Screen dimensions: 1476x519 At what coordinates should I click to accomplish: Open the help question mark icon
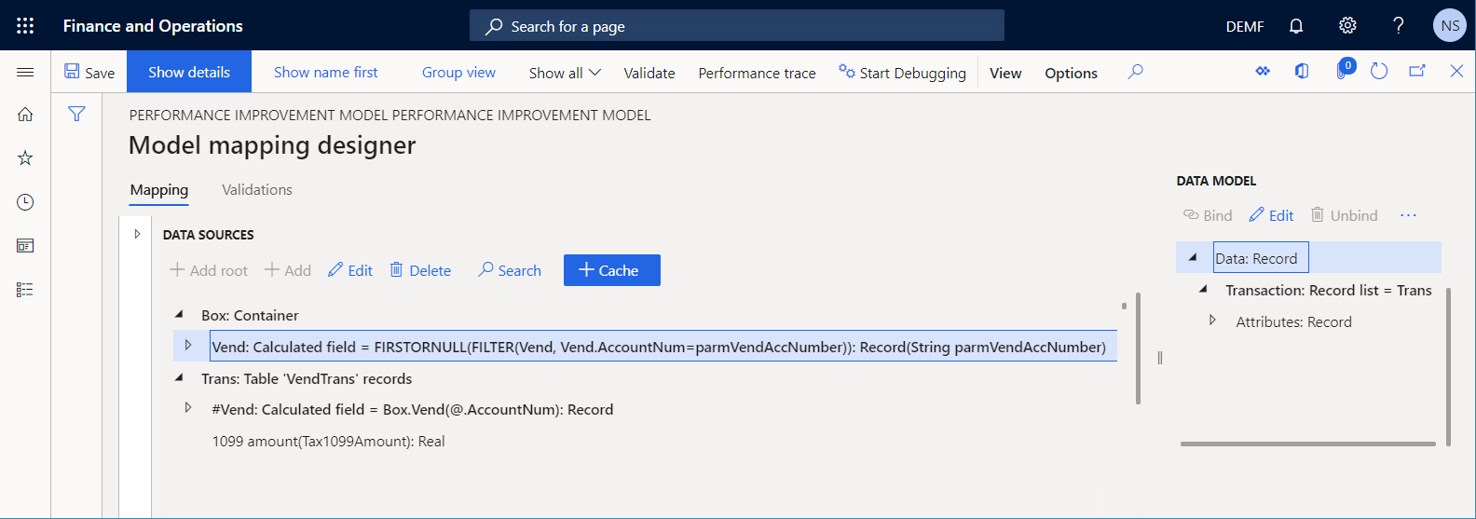[x=1399, y=26]
